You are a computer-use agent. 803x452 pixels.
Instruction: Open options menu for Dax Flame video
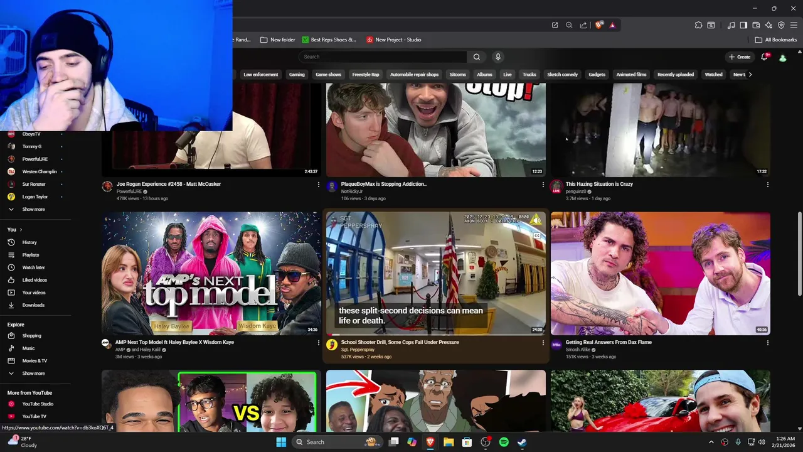[767, 343]
